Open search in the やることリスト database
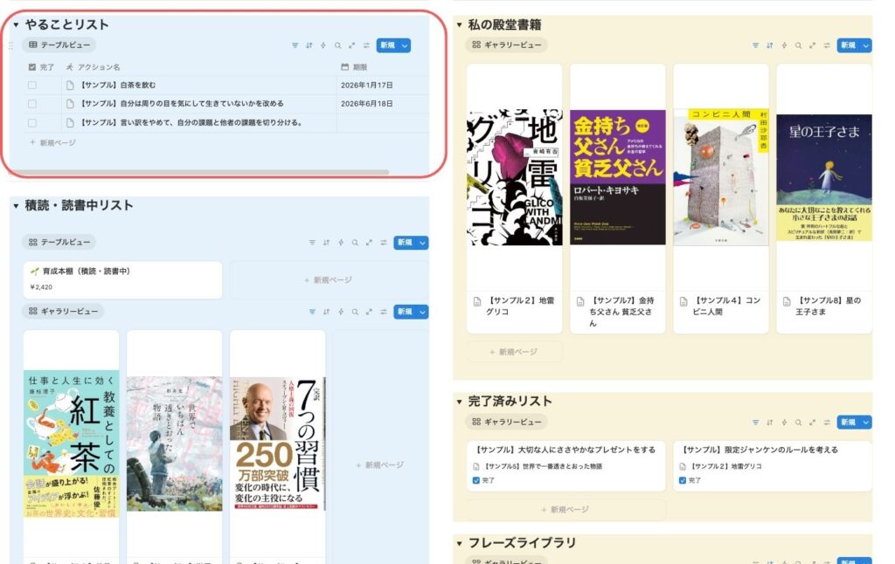This screenshot has height=564, width=895. [x=337, y=45]
